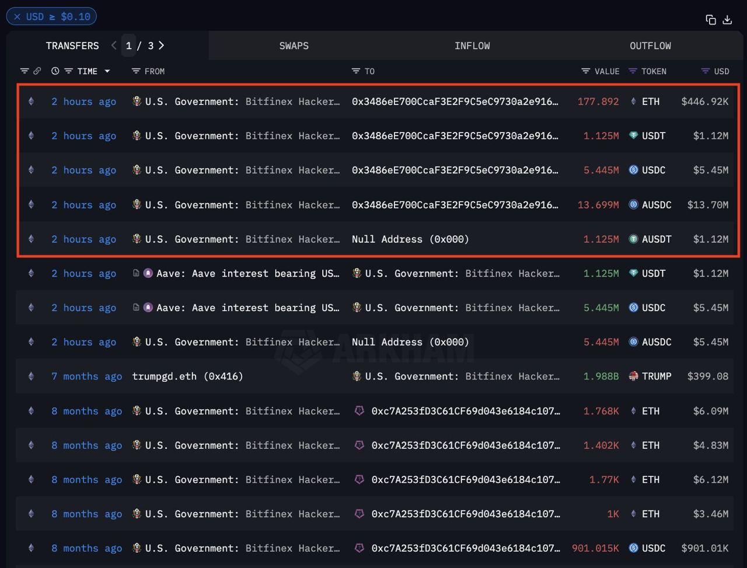Open the INFLOW tab
Viewport: 747px width, 568px height.
pos(472,46)
